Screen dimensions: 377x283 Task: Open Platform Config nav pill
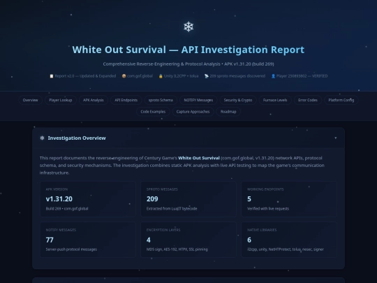click(341, 100)
